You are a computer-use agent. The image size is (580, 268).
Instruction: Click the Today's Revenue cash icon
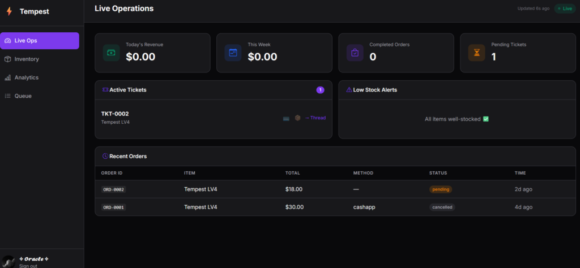coord(112,53)
